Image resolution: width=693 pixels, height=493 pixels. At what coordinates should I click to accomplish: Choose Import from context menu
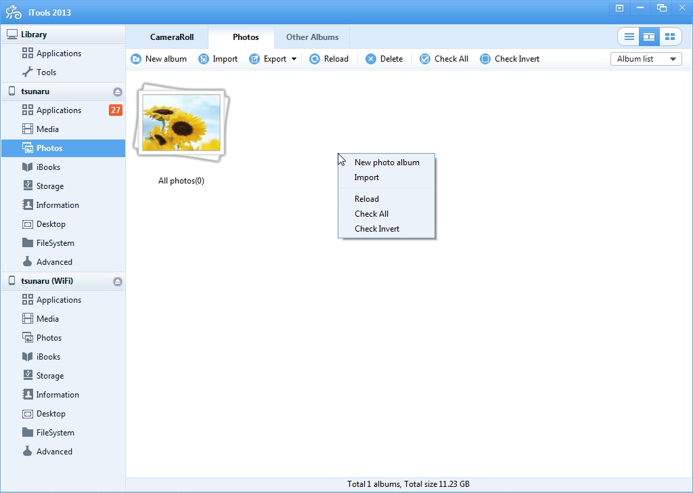386,177
